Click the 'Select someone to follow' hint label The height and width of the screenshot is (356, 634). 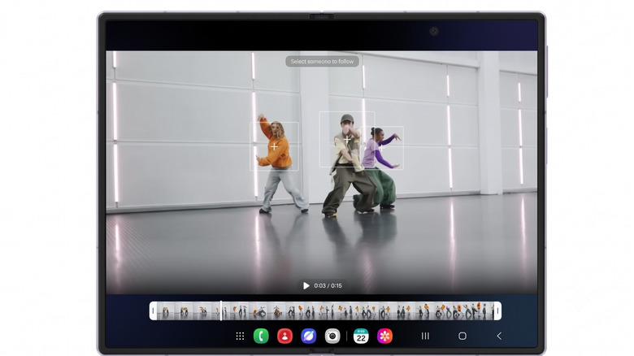tap(322, 62)
